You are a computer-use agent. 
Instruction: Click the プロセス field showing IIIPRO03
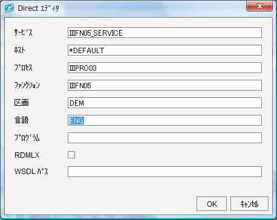[165, 68]
